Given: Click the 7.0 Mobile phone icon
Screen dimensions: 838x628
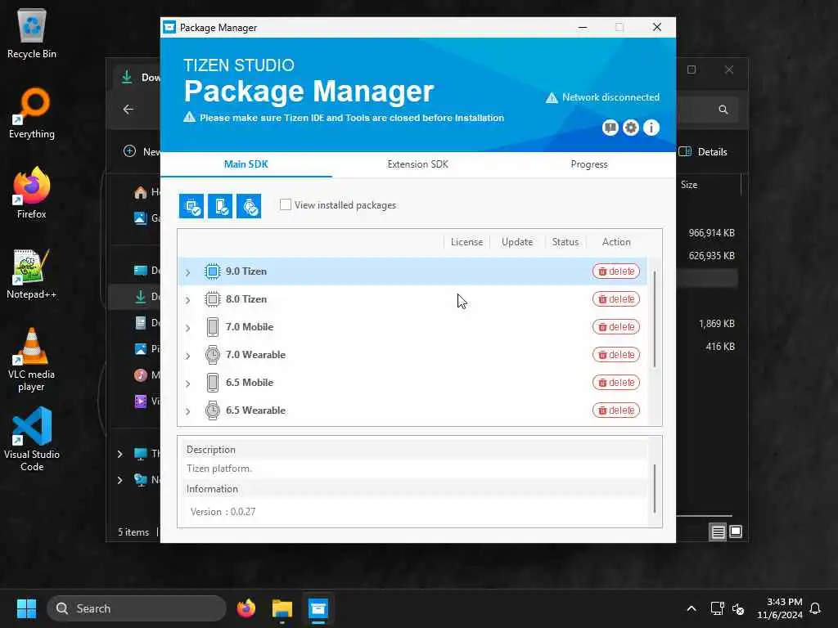Looking at the screenshot, I should [213, 327].
